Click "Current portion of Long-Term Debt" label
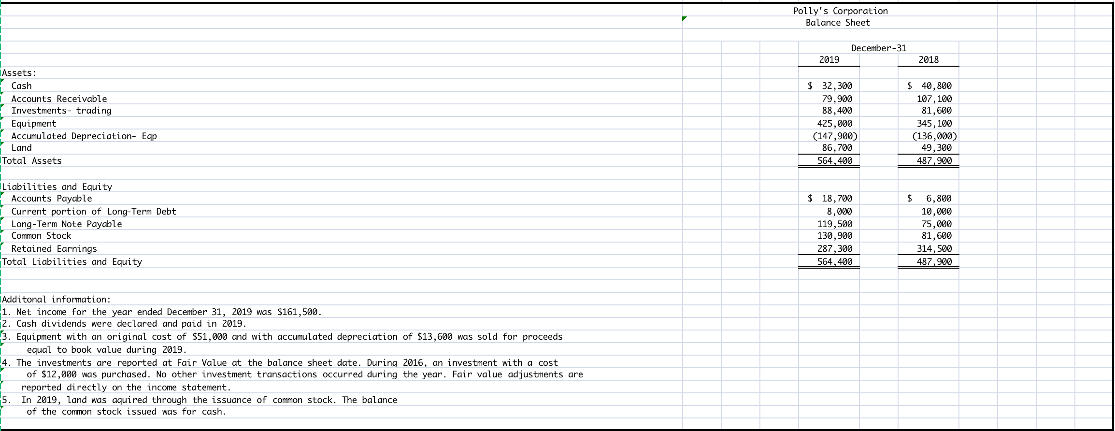 click(x=94, y=212)
